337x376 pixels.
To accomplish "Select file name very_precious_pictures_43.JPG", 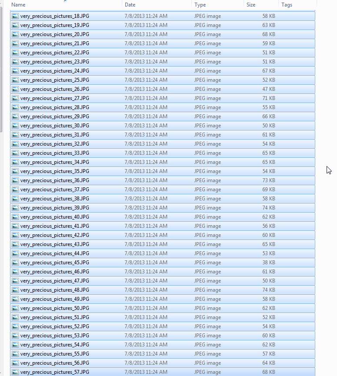I will (x=55, y=244).
